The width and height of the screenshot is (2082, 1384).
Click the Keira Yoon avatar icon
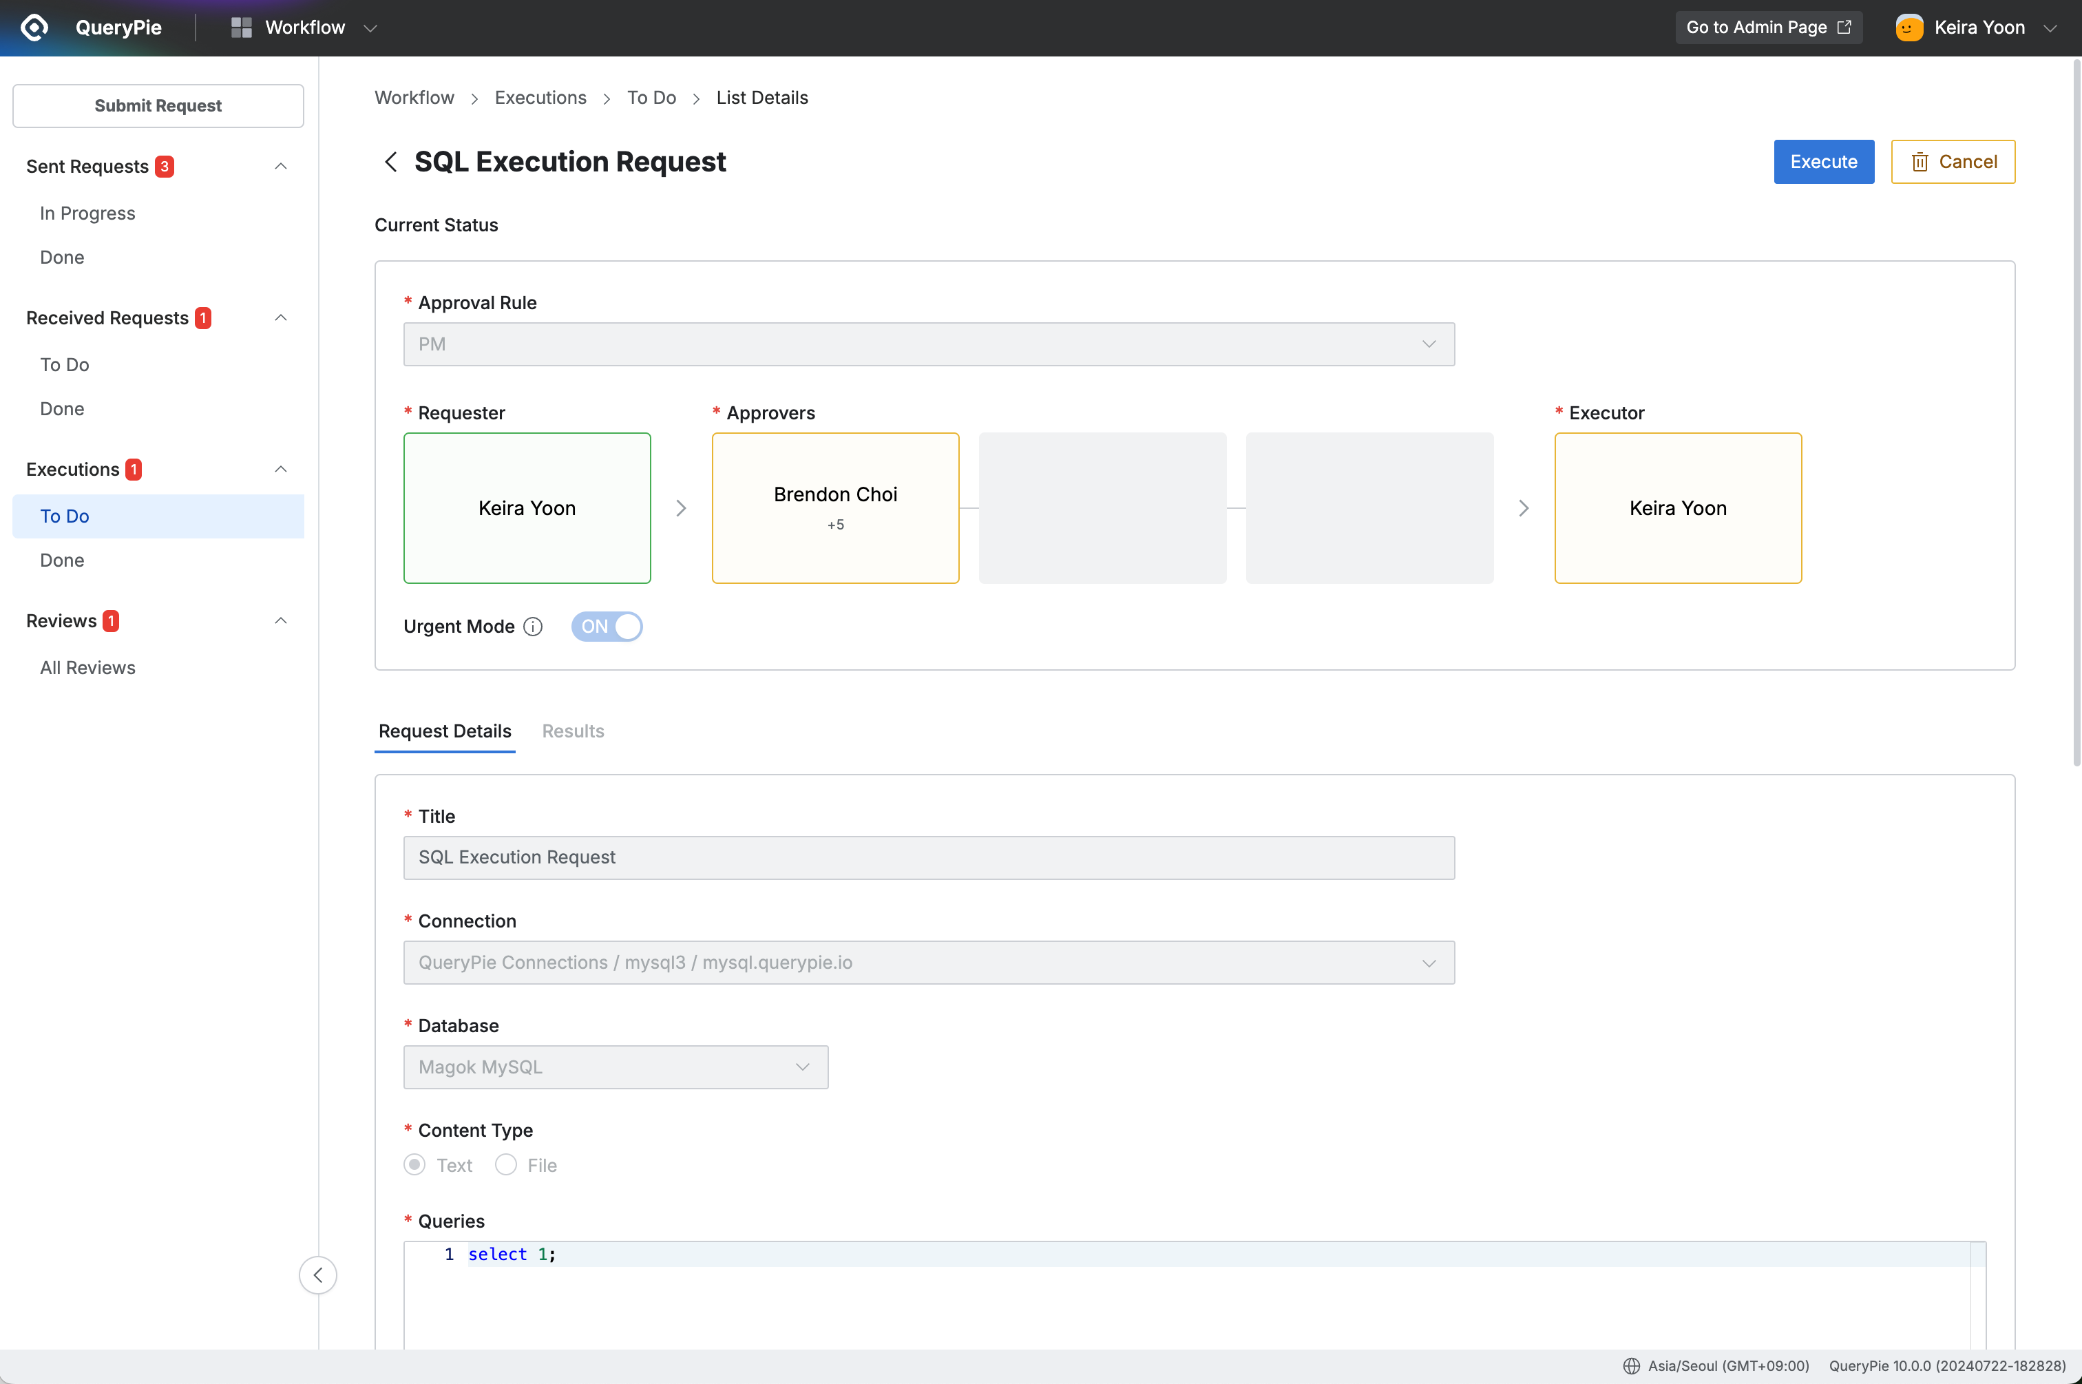(x=1909, y=28)
